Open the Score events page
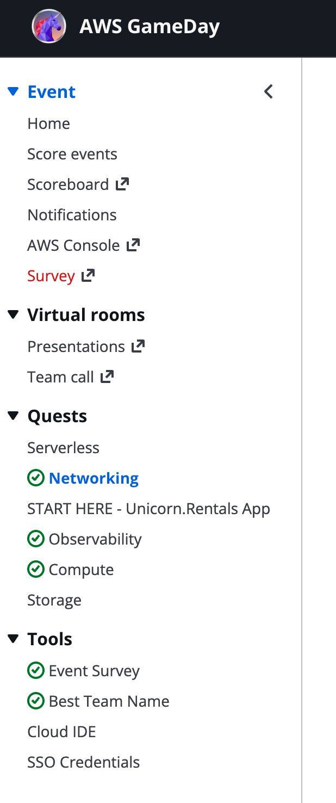Viewport: 336px width, 803px height. pyautogui.click(x=72, y=153)
